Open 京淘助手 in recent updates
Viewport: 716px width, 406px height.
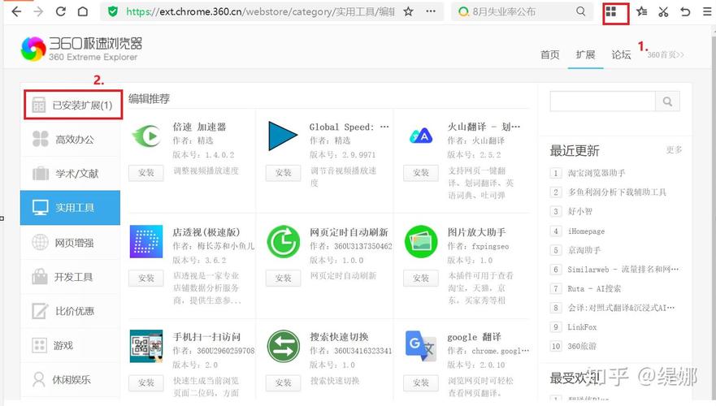click(x=584, y=250)
